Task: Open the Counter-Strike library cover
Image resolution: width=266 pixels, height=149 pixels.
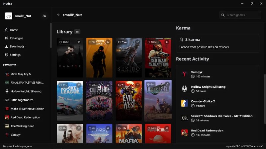Action: 99,58
